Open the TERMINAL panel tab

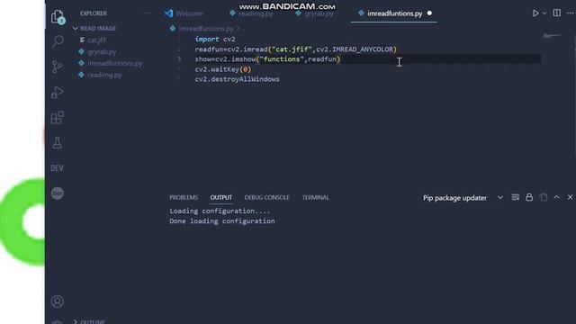316,198
